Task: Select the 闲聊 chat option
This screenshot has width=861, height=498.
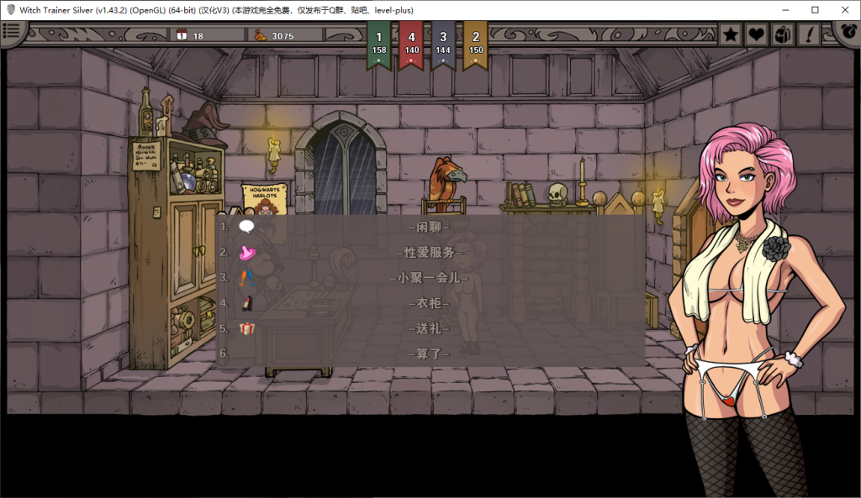Action: [x=429, y=227]
